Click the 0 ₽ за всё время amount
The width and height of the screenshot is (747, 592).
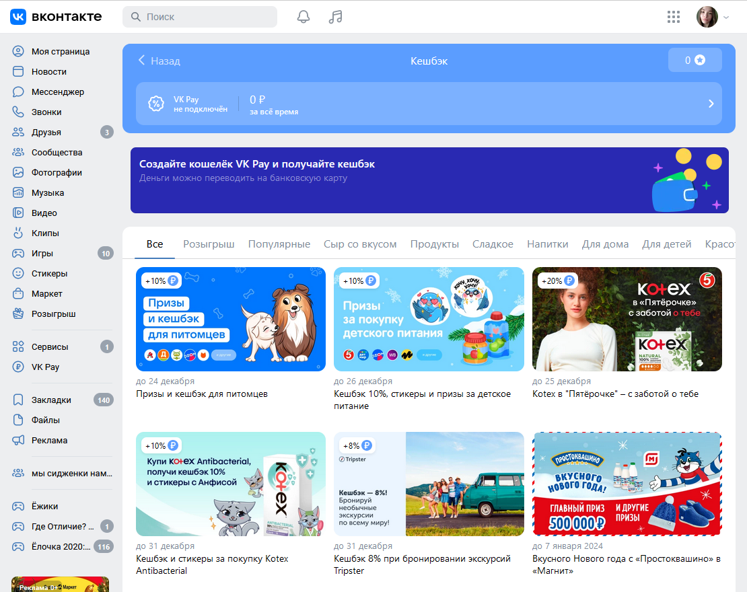pos(274,105)
